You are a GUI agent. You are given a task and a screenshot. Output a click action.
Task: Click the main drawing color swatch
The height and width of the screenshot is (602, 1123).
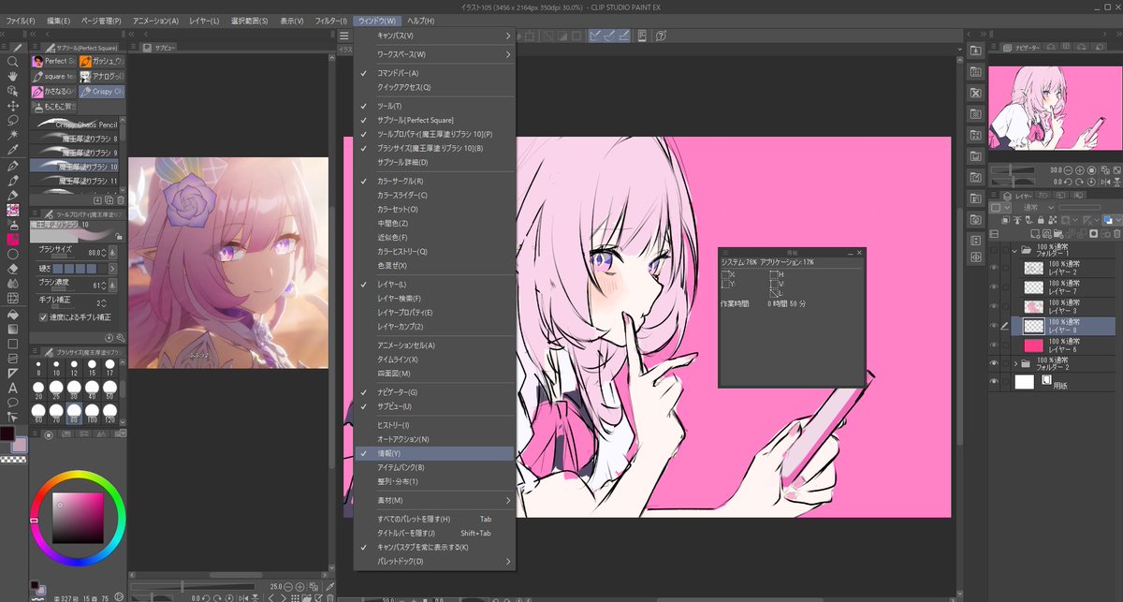[7, 434]
